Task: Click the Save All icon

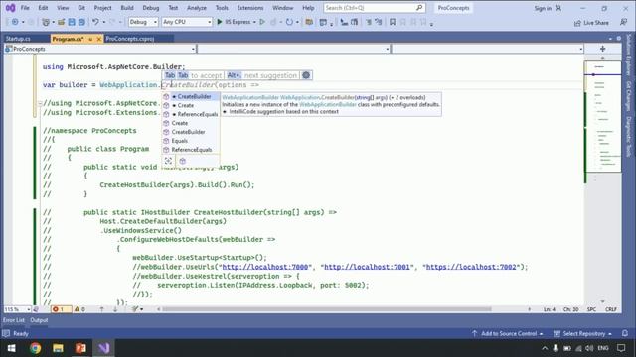Action: [81, 22]
